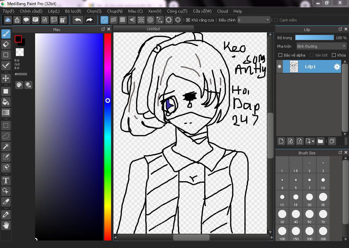The width and height of the screenshot is (349, 248).
Task: Choose brush size 20
Action: [x=309, y=199]
